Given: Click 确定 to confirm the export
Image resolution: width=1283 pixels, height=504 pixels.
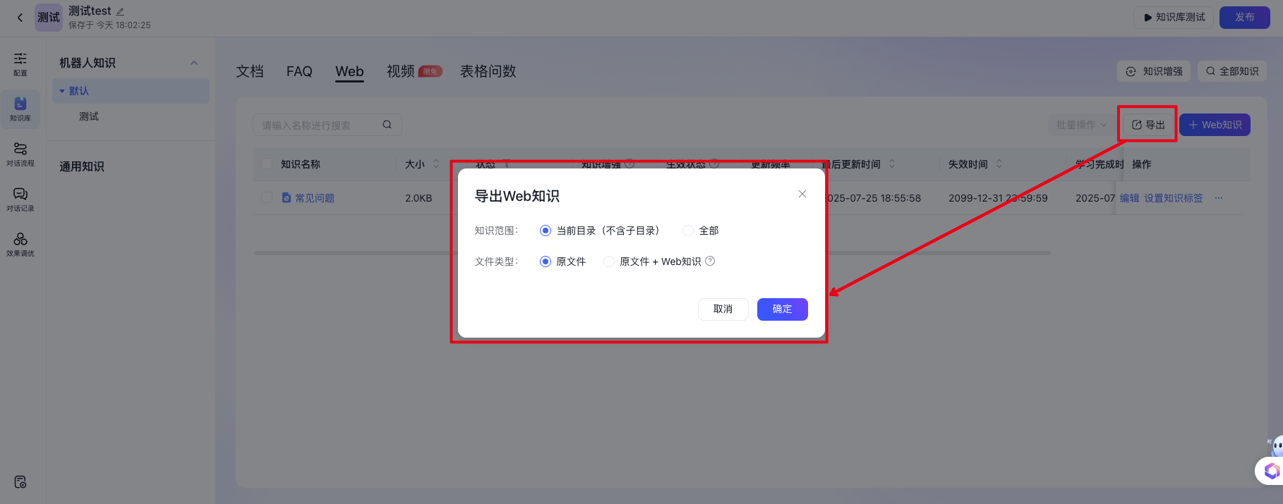Looking at the screenshot, I should pyautogui.click(x=782, y=309).
